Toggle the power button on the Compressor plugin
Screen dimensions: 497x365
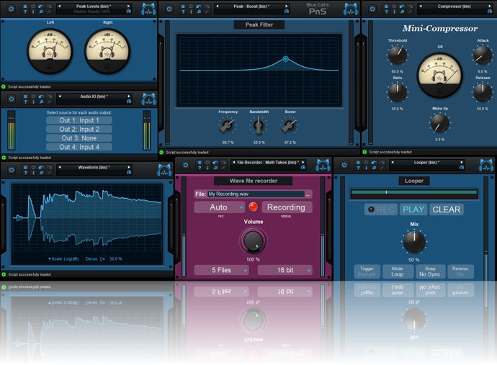point(372,7)
